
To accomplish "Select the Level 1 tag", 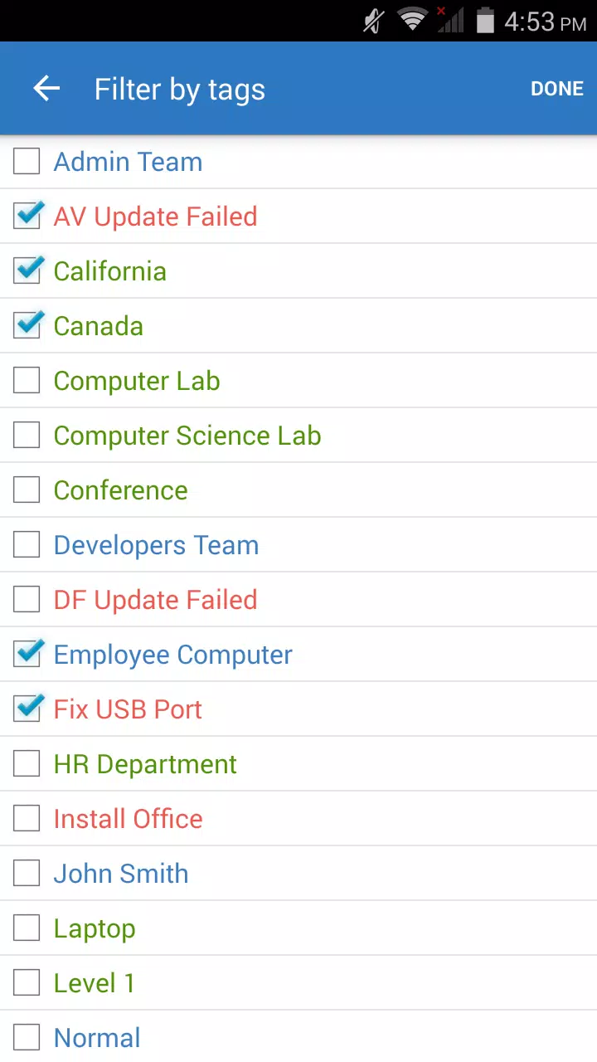I will [x=94, y=983].
